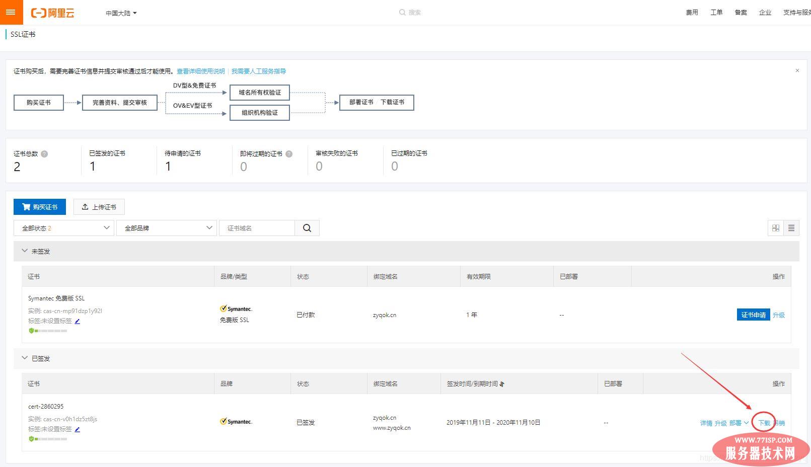Viewport: 811px width, 467px height.
Task: Click the 证书申请 button
Action: coord(753,315)
